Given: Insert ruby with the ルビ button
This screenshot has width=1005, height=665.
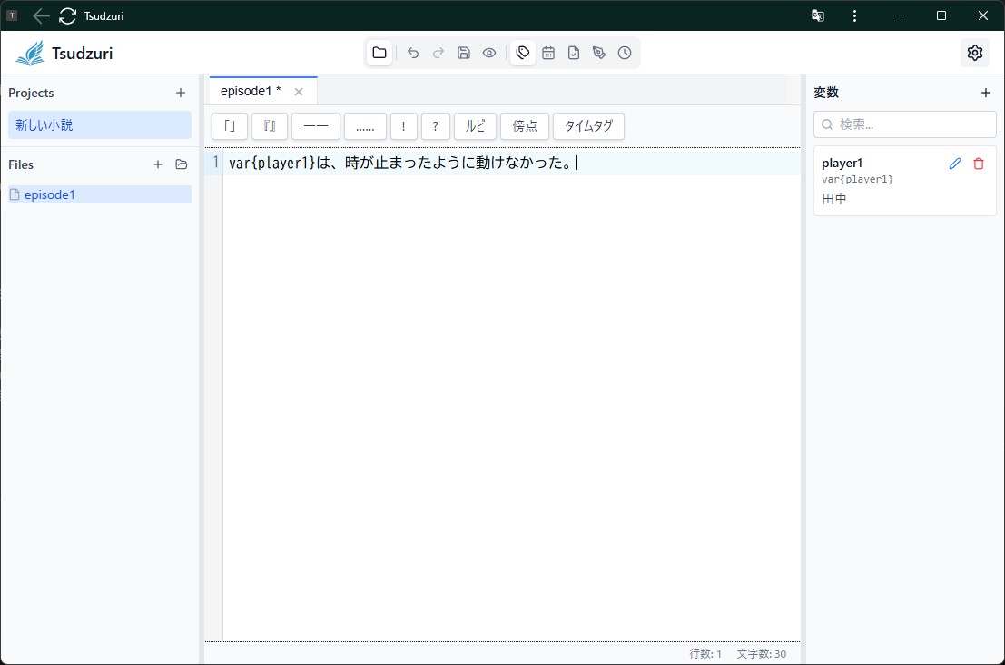Looking at the screenshot, I should (475, 126).
